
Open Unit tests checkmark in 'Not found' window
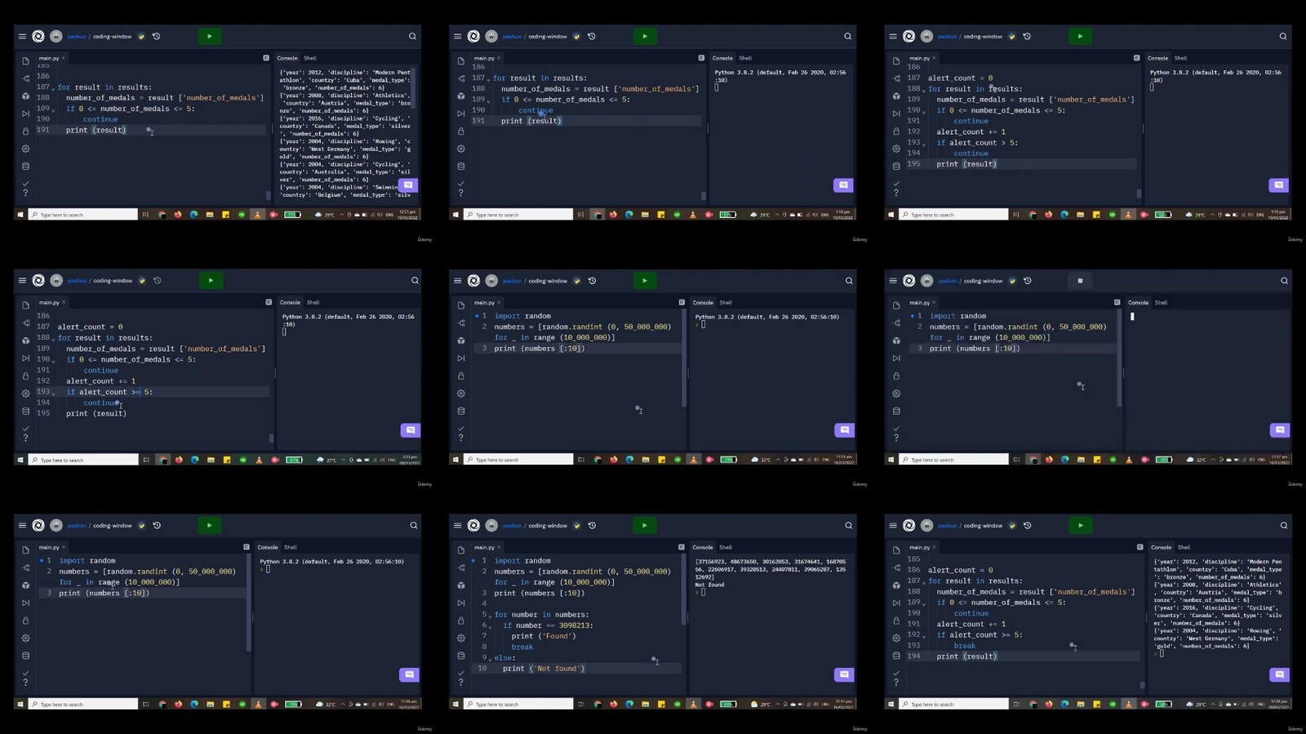point(461,673)
